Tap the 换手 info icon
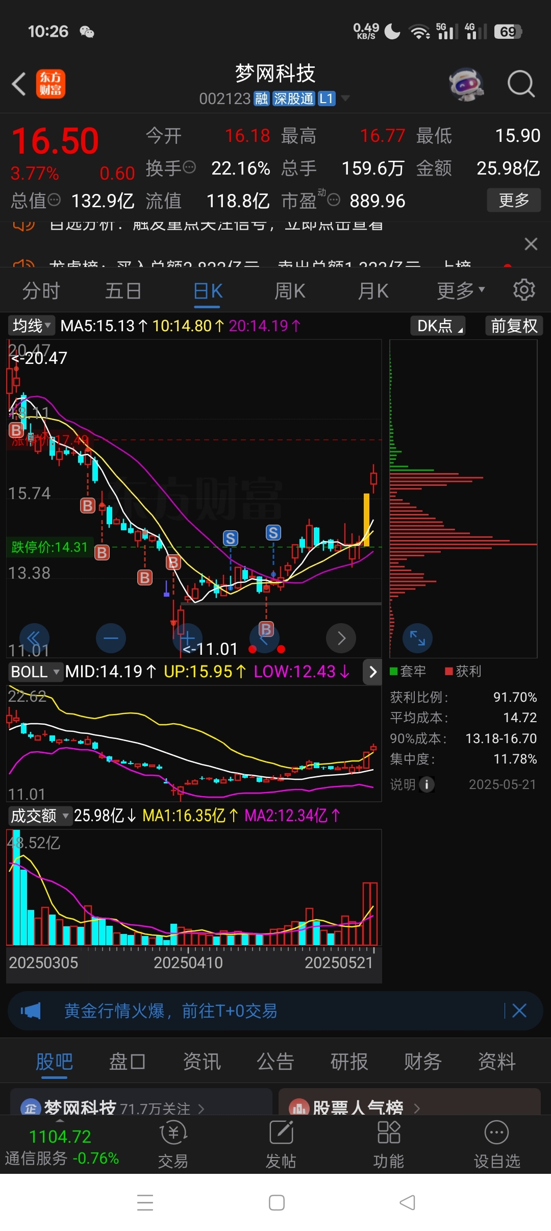 pos(189,167)
